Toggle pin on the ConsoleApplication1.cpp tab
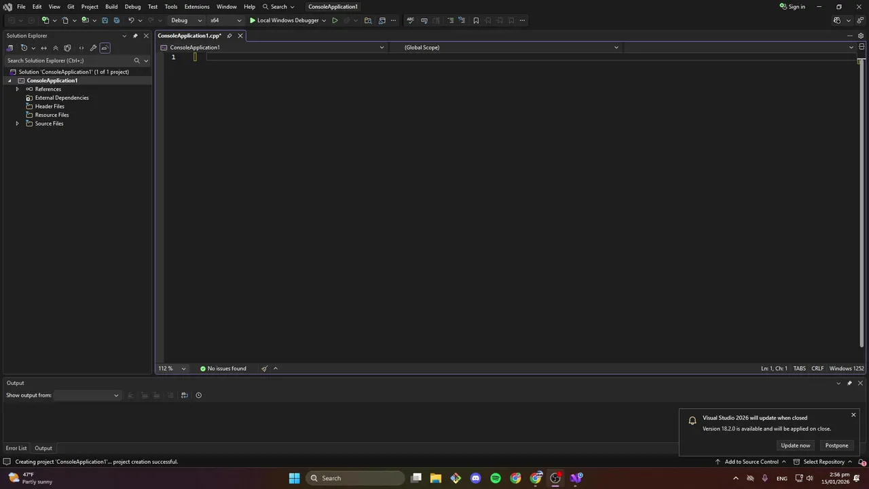869x489 pixels. 229,35
